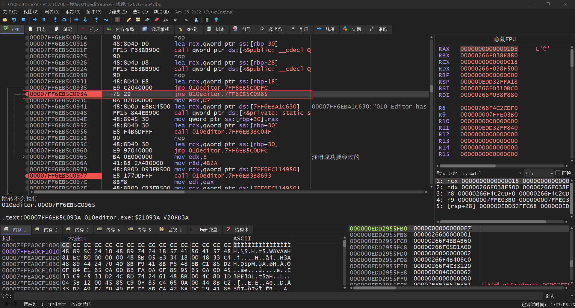Pause execution using the toolbar pause icon
575x308 pixels.
pyautogui.click(x=44, y=20)
